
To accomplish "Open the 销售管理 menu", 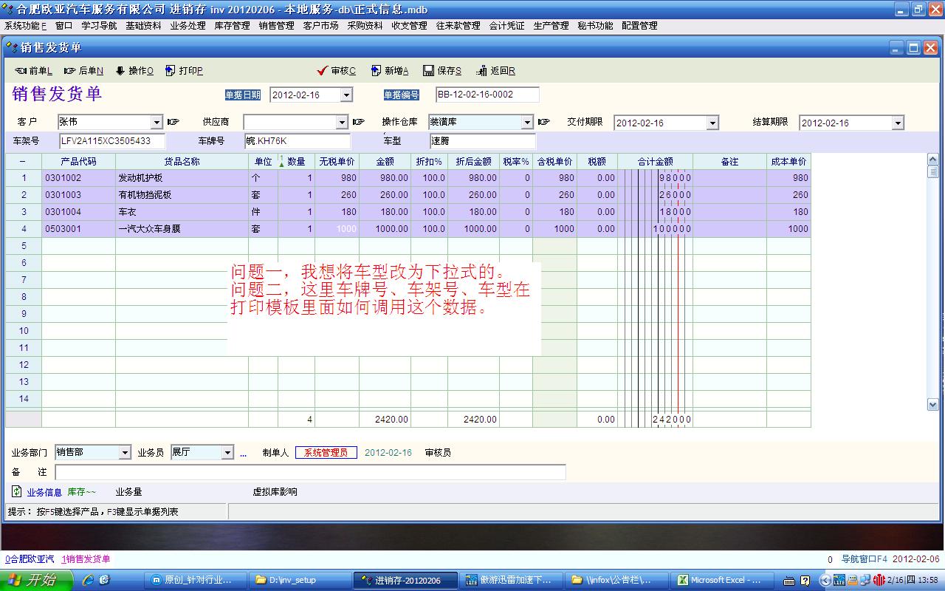I will [x=276, y=26].
